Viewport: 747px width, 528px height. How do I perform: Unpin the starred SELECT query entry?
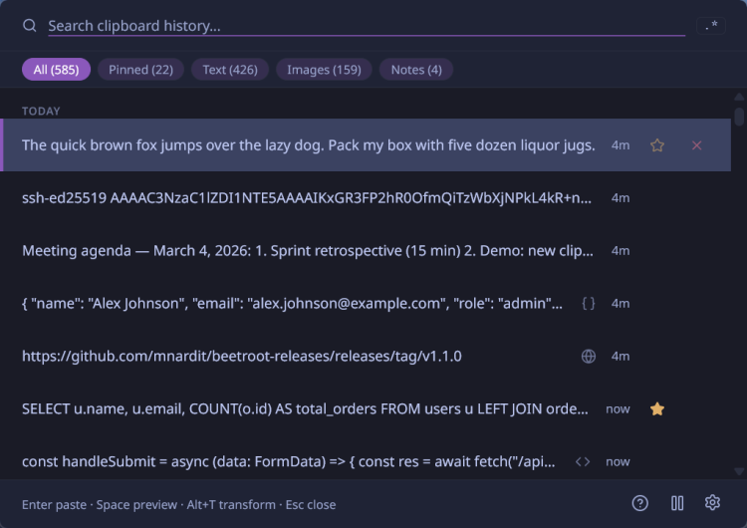(x=657, y=408)
